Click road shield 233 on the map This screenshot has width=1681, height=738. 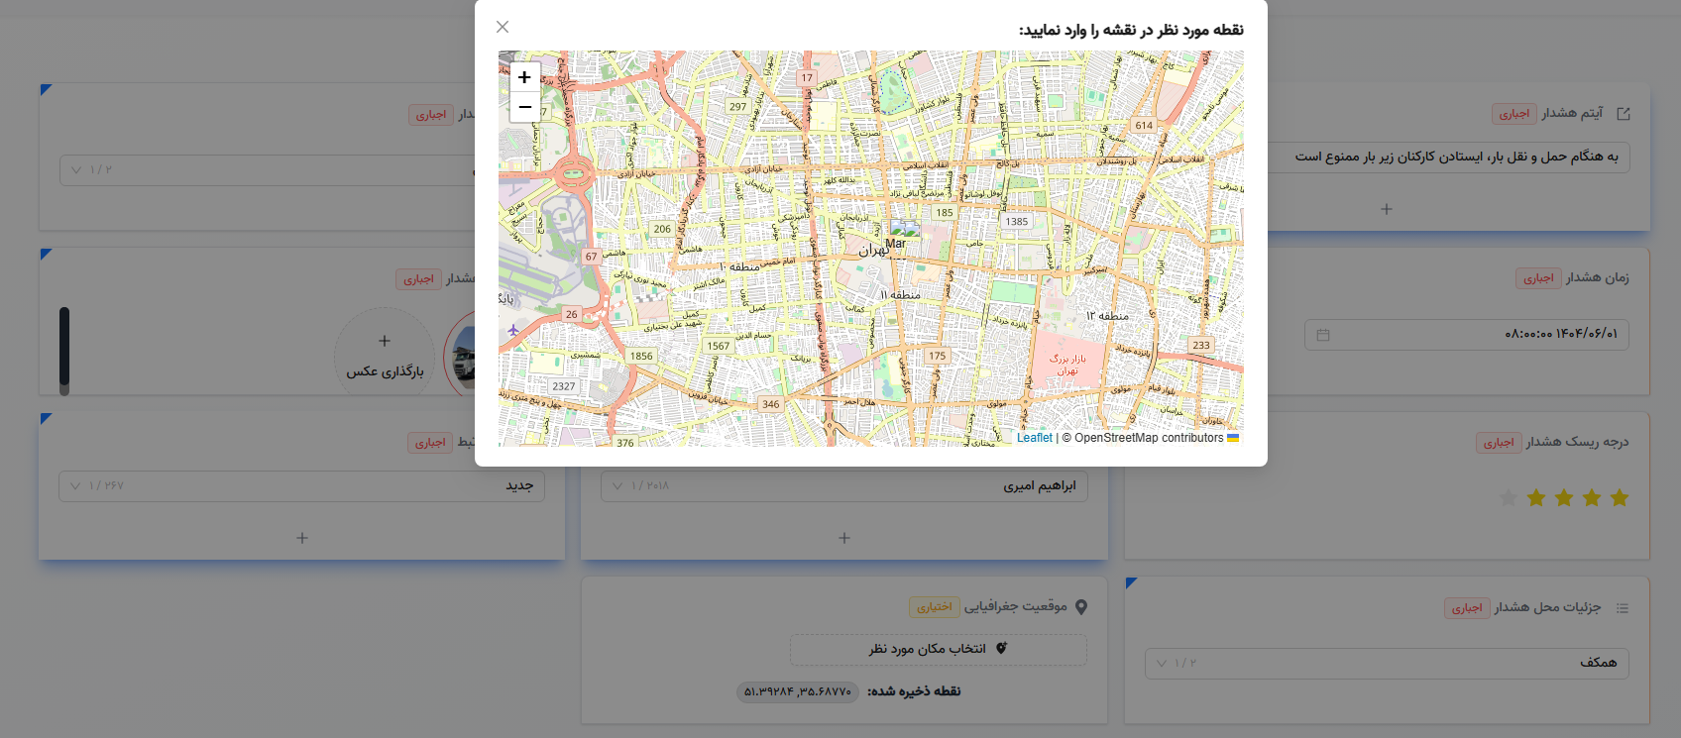(x=1201, y=346)
